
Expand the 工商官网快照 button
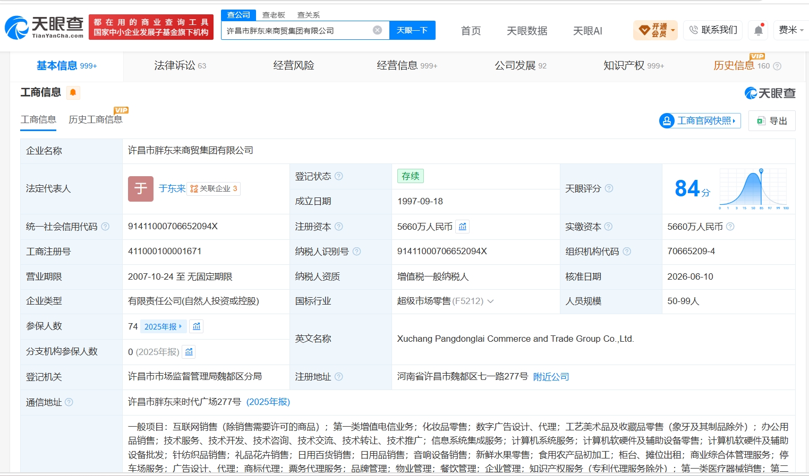point(700,121)
